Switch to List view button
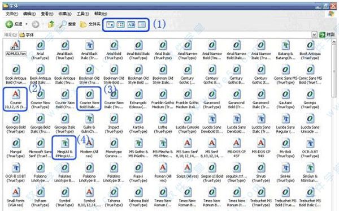The image size is (339, 211). click(121, 25)
